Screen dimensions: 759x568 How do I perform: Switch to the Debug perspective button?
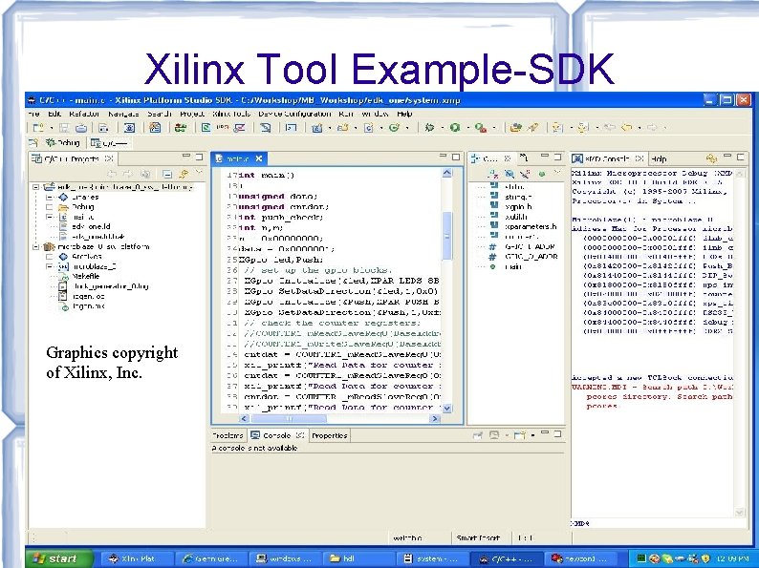[62, 142]
